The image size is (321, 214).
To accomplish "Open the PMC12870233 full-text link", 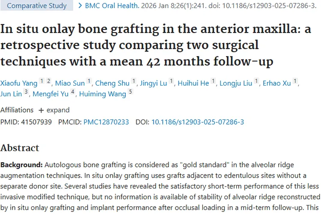I will 106,122.
